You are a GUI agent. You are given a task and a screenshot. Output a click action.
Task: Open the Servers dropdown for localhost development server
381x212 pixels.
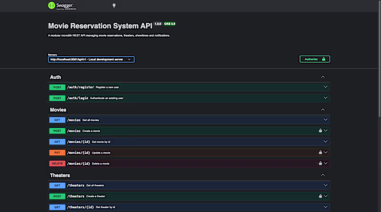click(91, 59)
